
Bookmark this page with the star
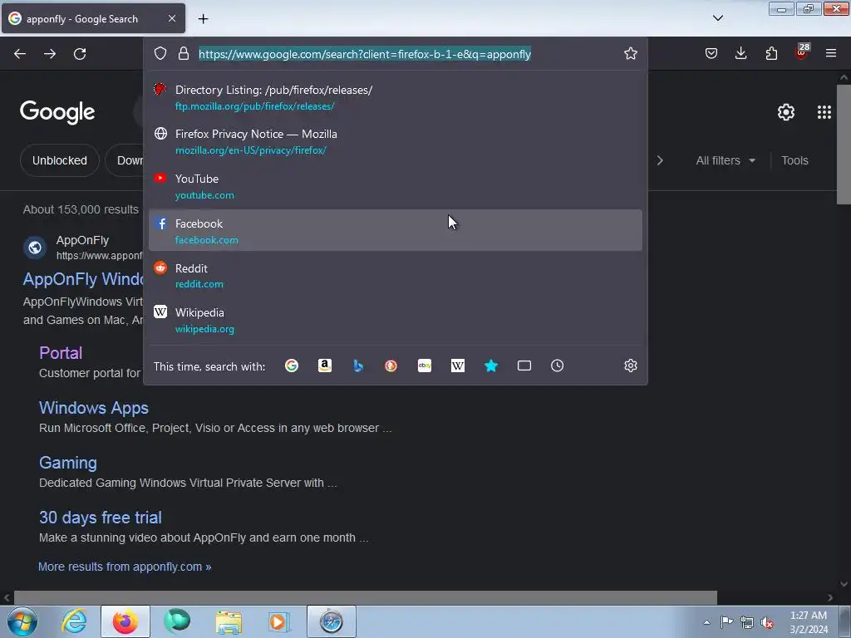pos(630,53)
